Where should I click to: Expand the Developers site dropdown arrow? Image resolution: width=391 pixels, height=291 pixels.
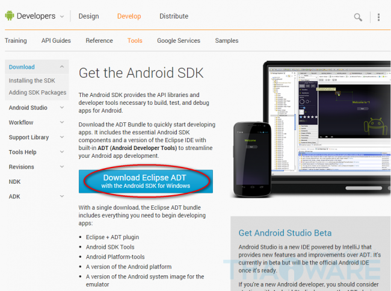point(62,16)
